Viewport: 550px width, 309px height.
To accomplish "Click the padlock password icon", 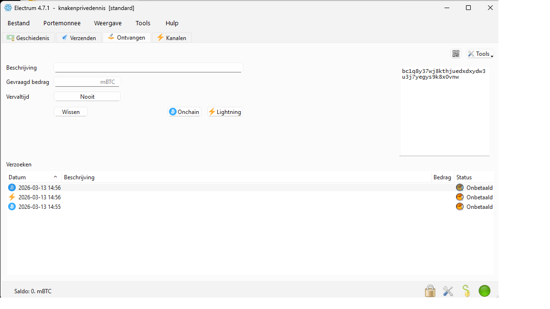I will tap(430, 291).
